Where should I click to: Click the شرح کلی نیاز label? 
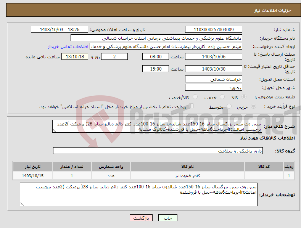pos(279,127)
